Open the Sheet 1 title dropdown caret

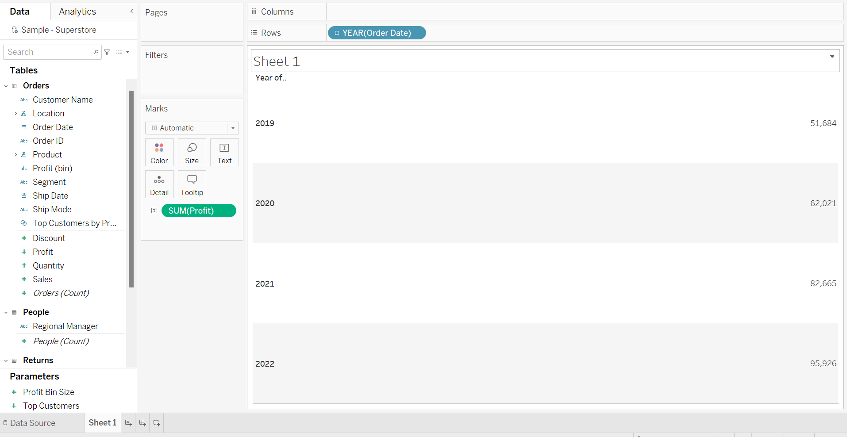832,56
